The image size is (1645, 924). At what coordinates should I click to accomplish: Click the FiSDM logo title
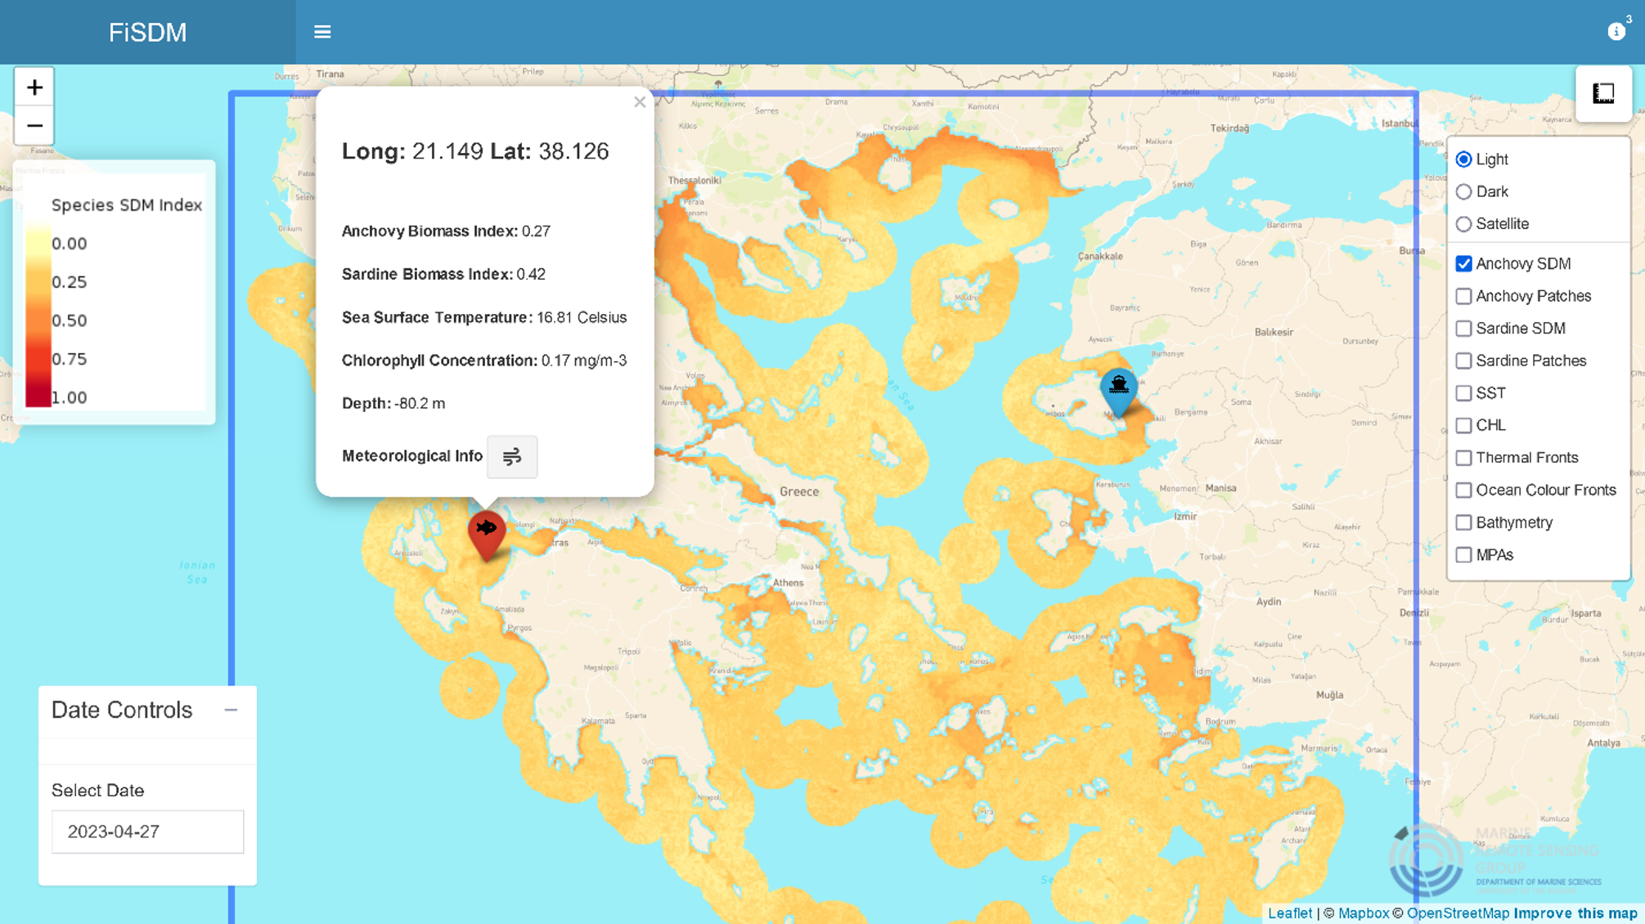pos(148,33)
